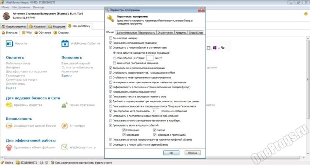
Task: Click the user avatar photo
Action: tap(6, 16)
